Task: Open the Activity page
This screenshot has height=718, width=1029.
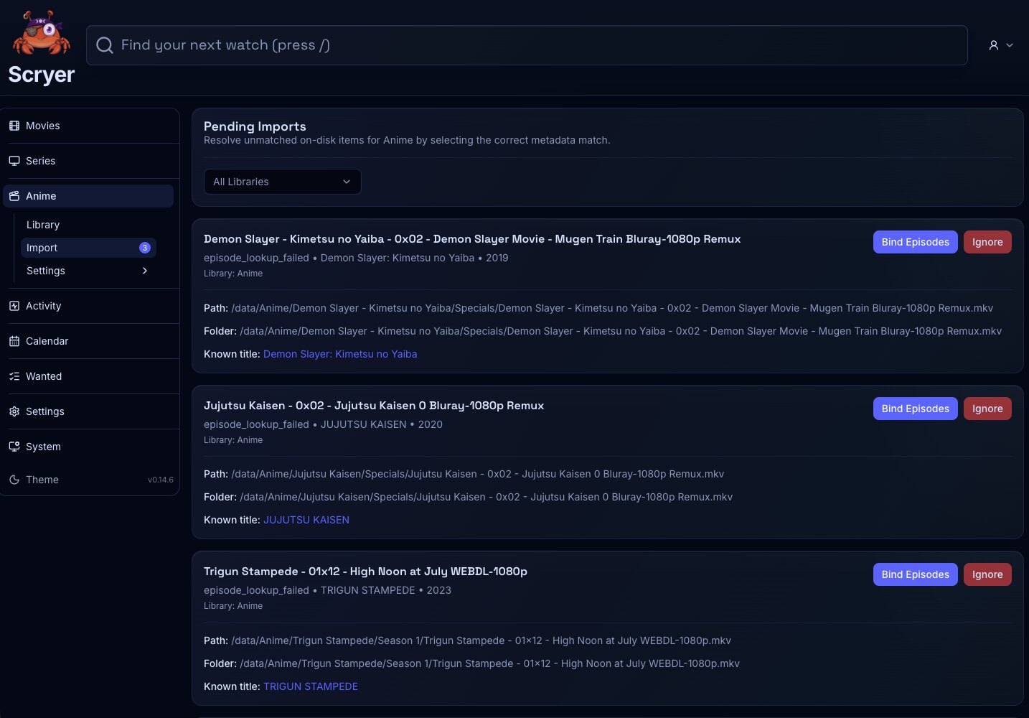Action: tap(89, 306)
